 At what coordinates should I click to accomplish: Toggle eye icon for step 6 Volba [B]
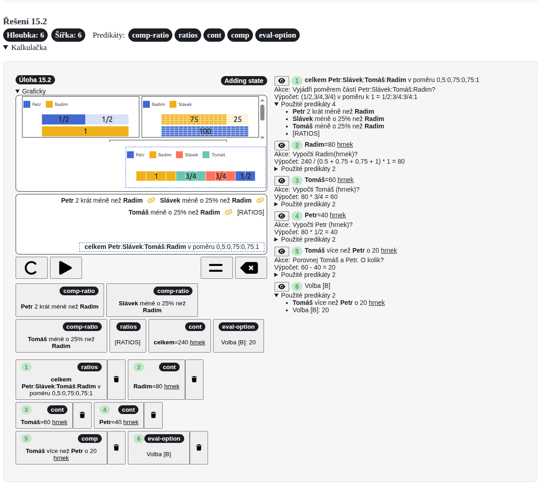coord(281,287)
